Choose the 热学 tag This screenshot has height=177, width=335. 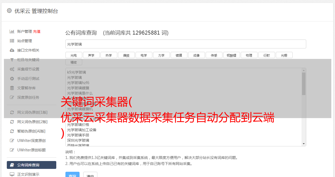point(109,55)
